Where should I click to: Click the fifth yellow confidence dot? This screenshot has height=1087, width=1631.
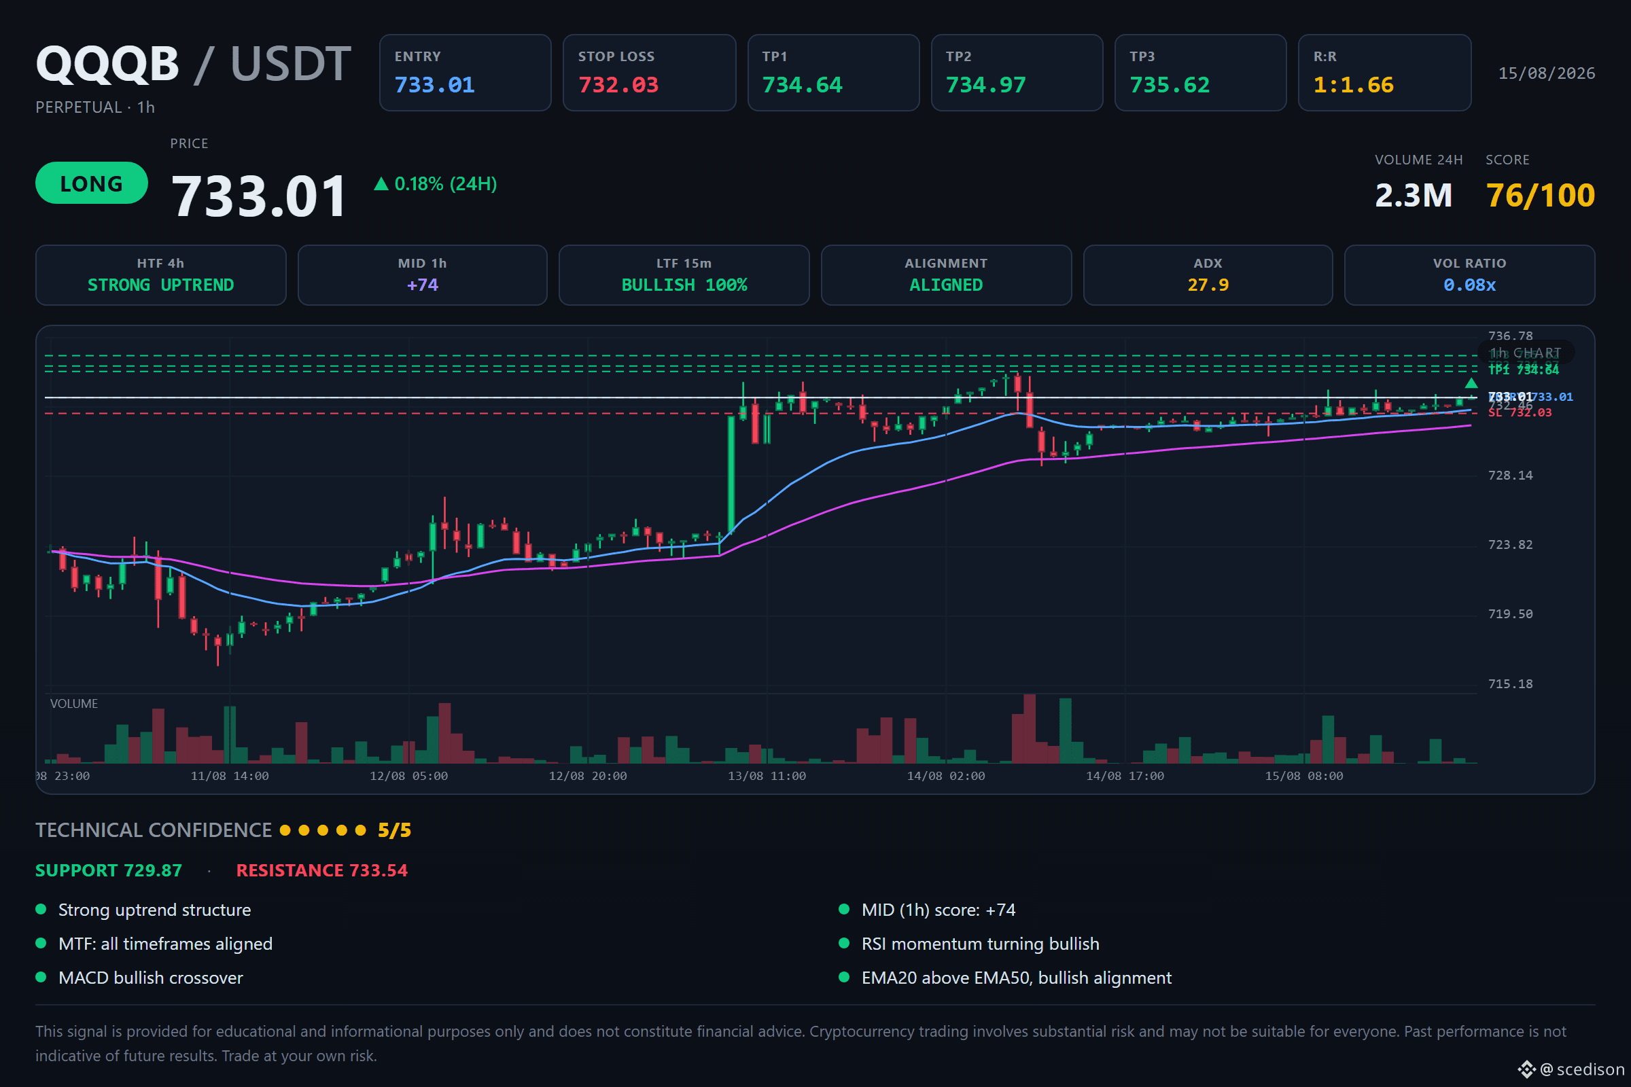tap(361, 830)
